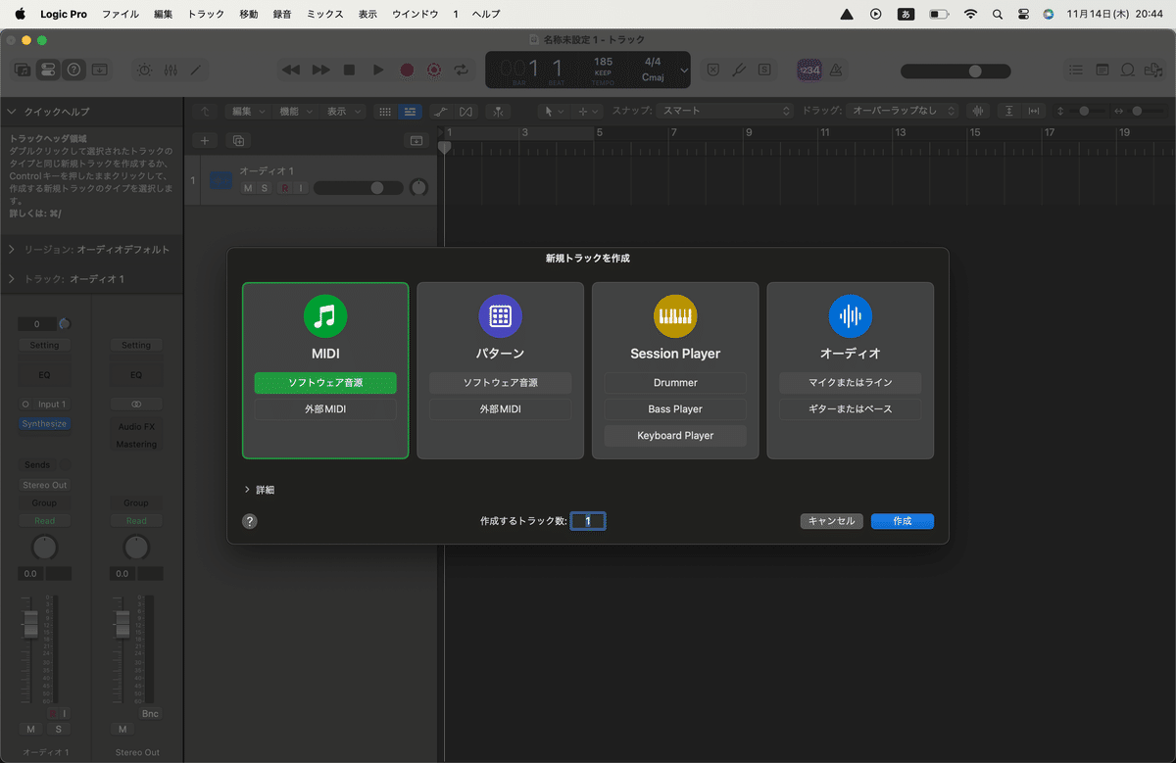Choose the Keyboard Player option
The image size is (1176, 763).
675,435
